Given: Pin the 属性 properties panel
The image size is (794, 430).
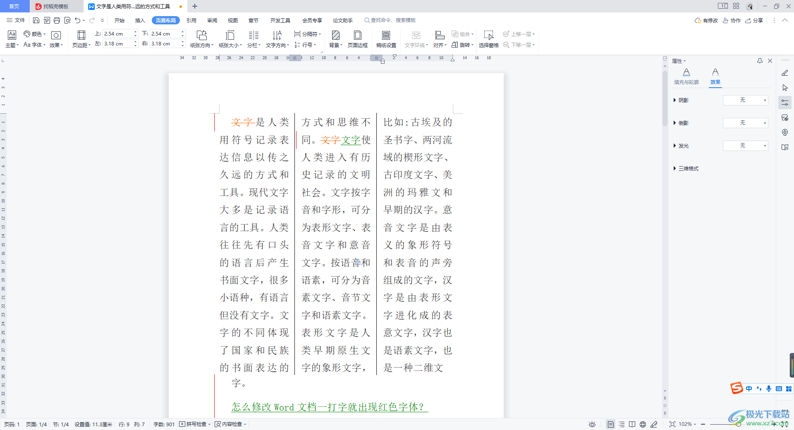Looking at the screenshot, I should coord(760,61).
